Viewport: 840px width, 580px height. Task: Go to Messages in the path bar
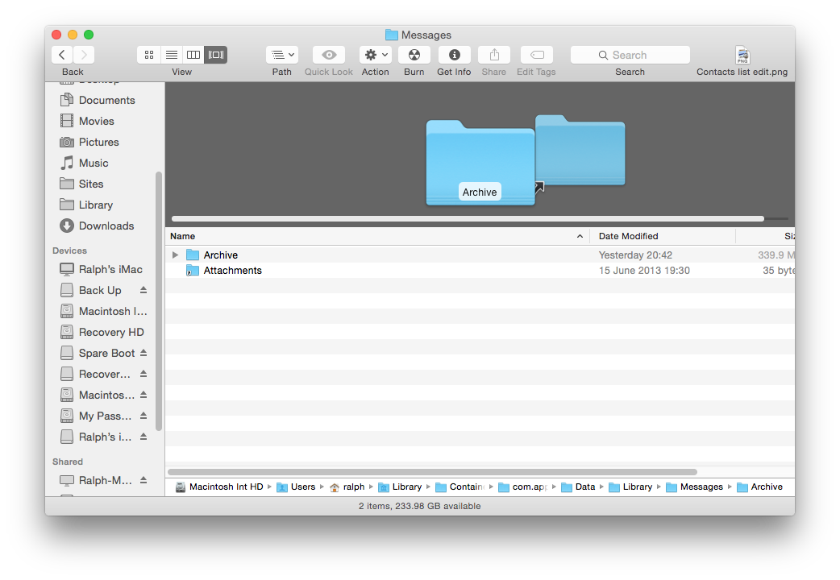point(694,487)
